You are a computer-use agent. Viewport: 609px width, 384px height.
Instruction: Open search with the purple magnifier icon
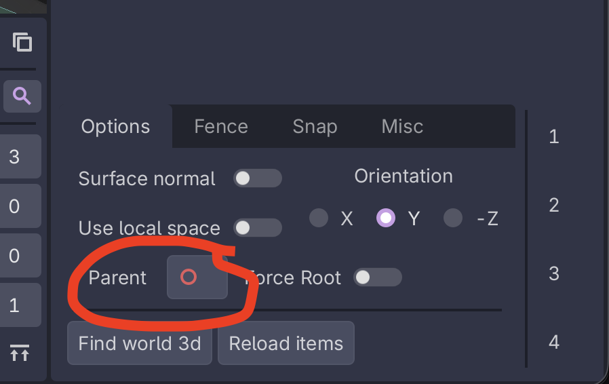(22, 96)
